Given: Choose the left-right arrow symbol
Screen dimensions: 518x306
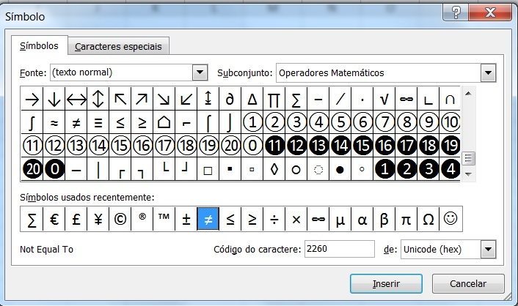Looking at the screenshot, I should pyautogui.click(x=76, y=99).
